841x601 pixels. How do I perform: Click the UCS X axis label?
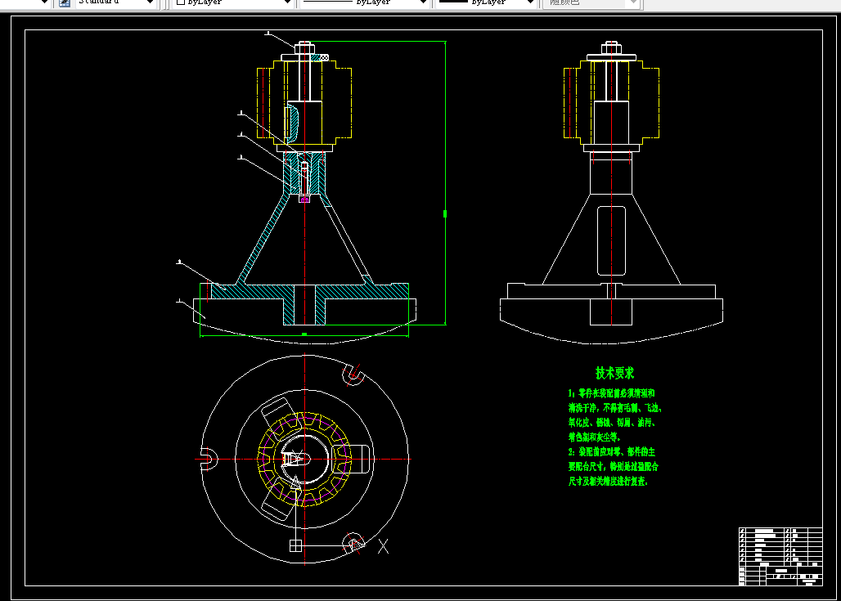383,546
